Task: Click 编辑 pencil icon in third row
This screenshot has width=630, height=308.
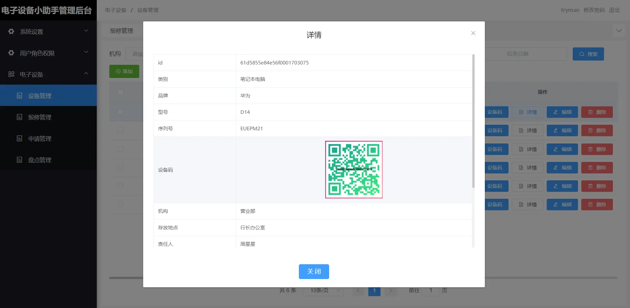Action: 556,149
